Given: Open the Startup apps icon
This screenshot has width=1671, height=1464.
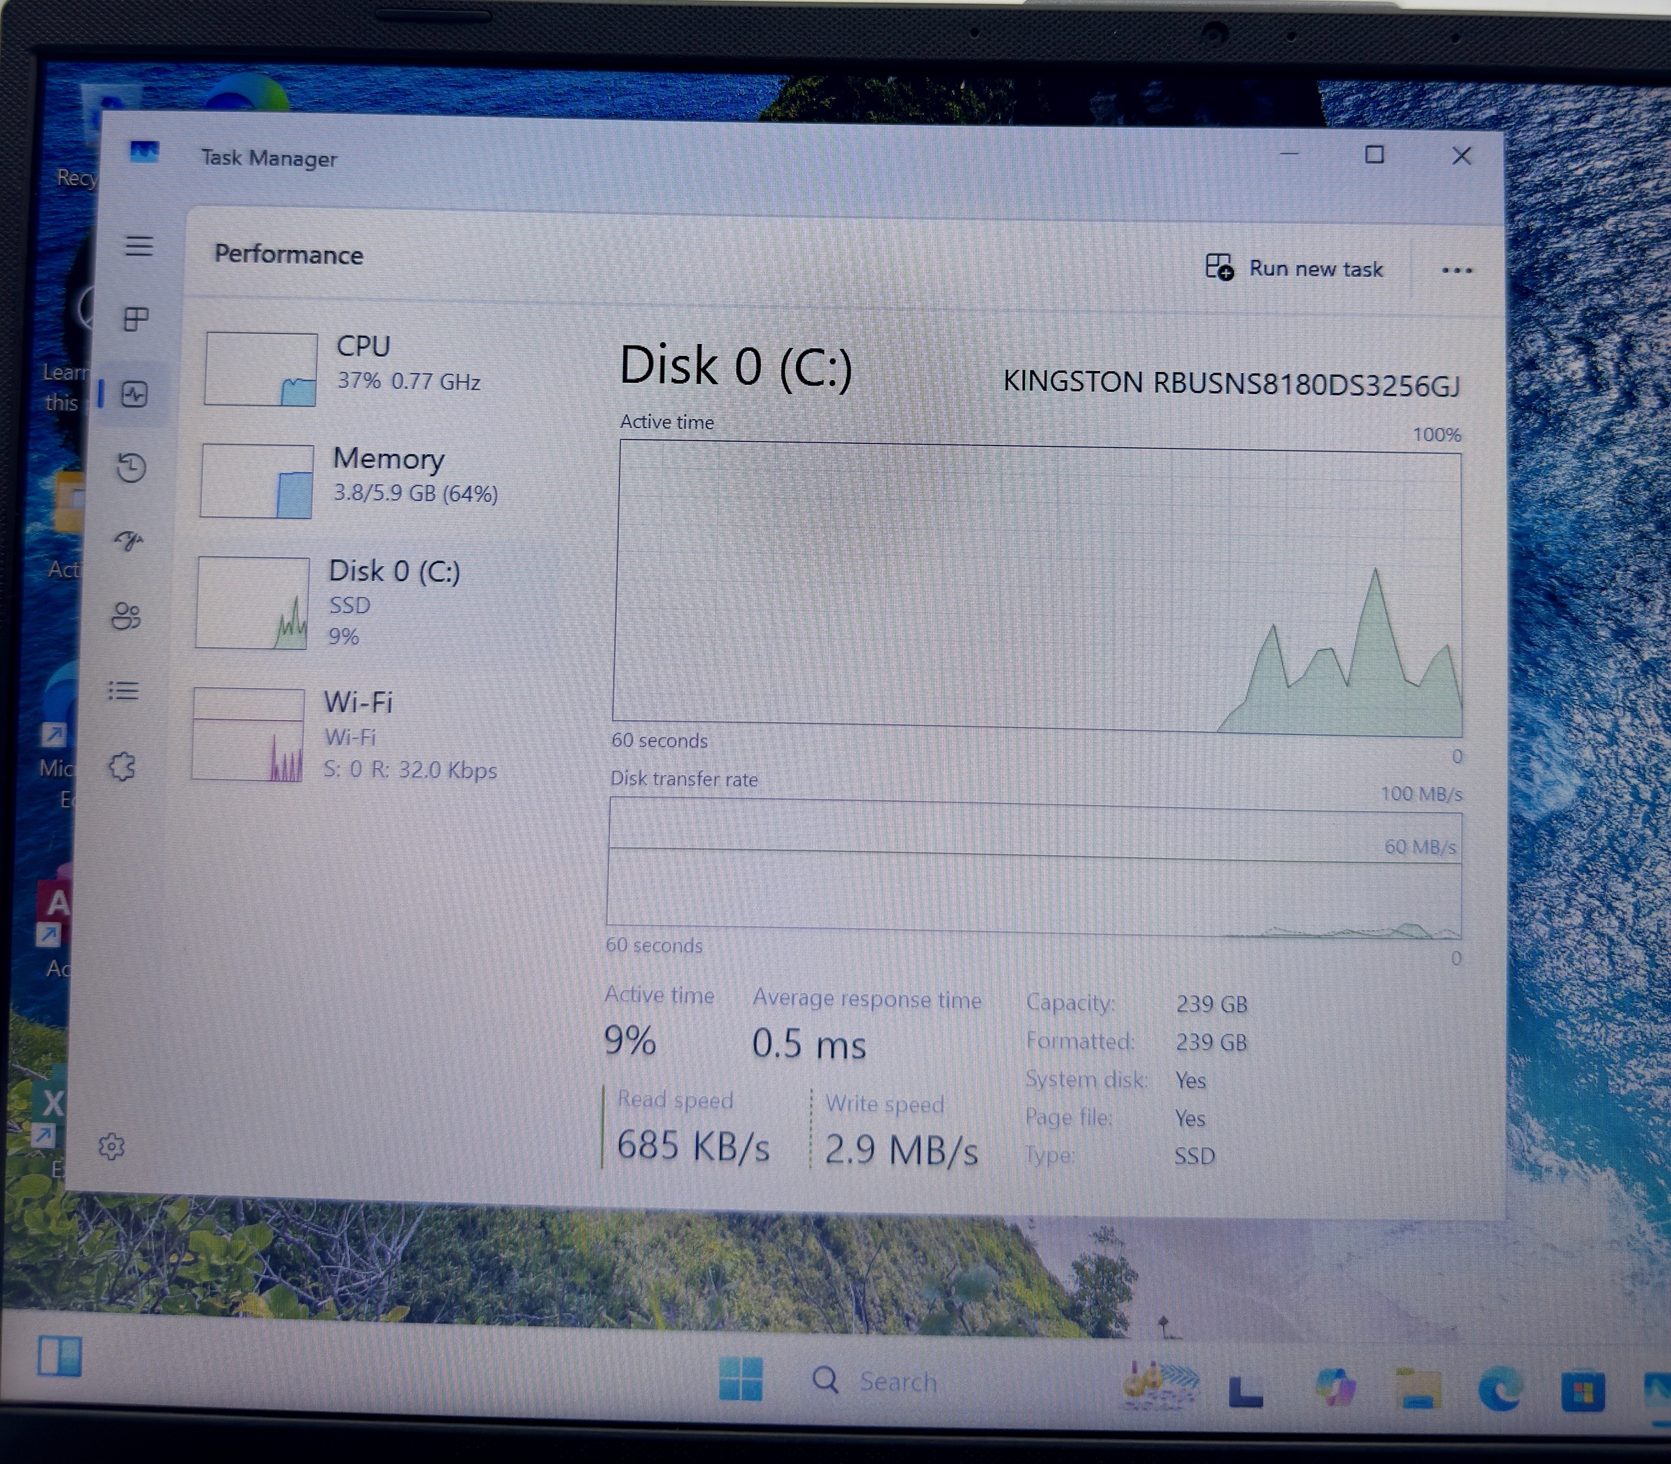Looking at the screenshot, I should pyautogui.click(x=129, y=540).
